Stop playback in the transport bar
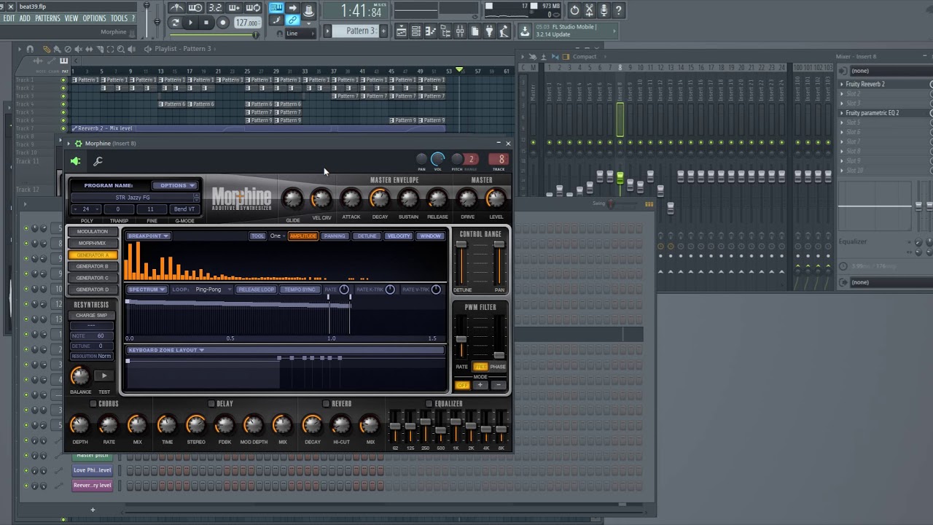Screen dimensions: 933x525 pyautogui.click(x=206, y=23)
